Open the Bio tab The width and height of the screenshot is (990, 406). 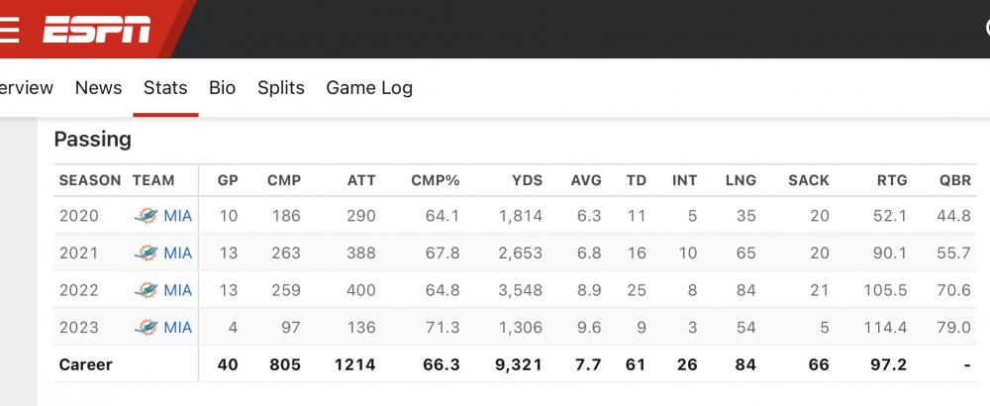222,87
